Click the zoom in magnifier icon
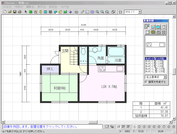The height and width of the screenshot is (134, 177). click(x=97, y=12)
